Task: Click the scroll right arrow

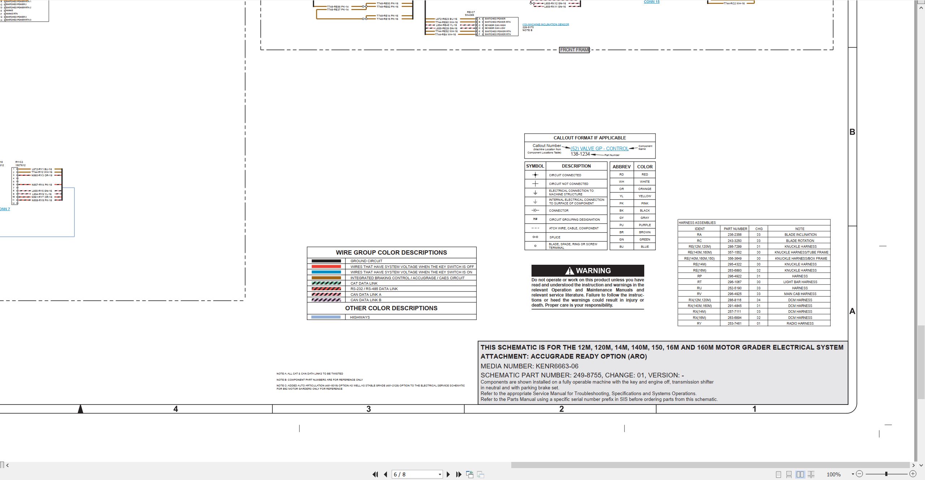Action: [913, 465]
